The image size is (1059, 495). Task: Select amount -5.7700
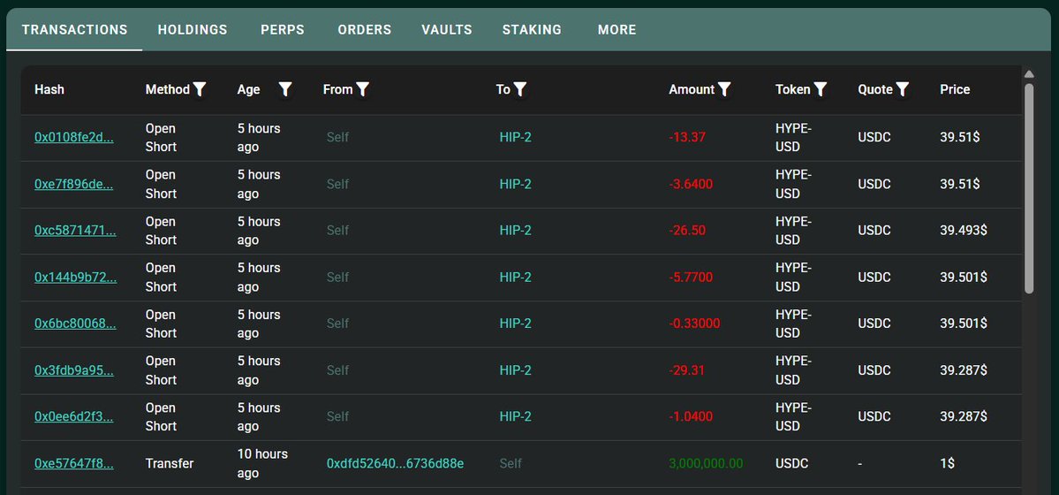(x=690, y=278)
